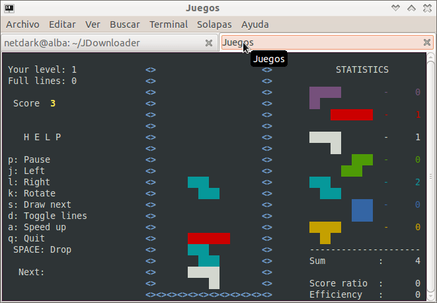Open the Solapas menu
The image size is (437, 303).
coord(214,24)
